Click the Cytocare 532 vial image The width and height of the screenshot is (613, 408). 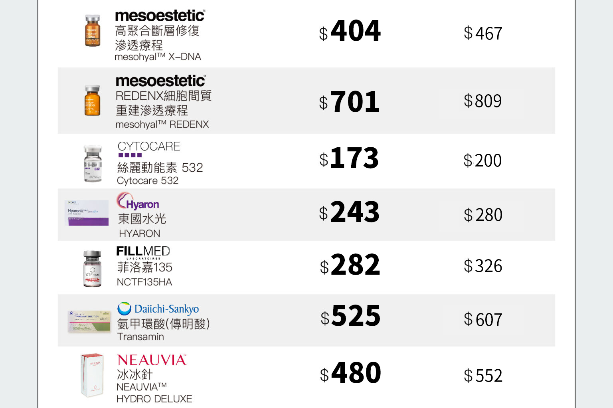pyautogui.click(x=93, y=164)
